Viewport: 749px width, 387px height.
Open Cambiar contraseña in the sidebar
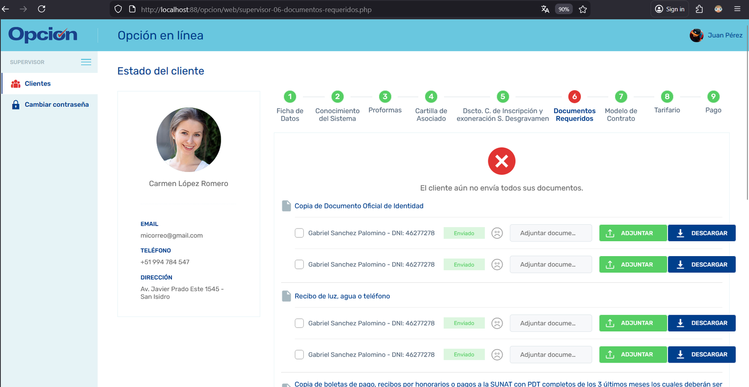click(49, 104)
